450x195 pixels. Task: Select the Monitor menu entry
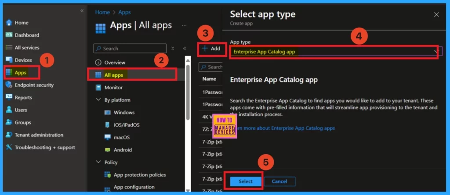[x=113, y=88]
